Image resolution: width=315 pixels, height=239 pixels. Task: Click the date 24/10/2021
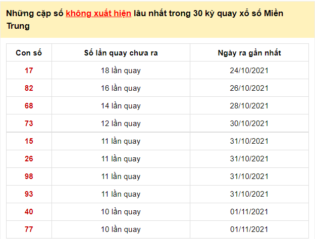point(249,71)
